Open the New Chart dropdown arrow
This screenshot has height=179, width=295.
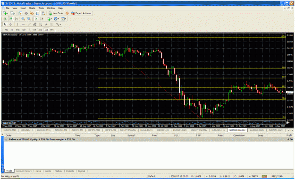[8, 13]
